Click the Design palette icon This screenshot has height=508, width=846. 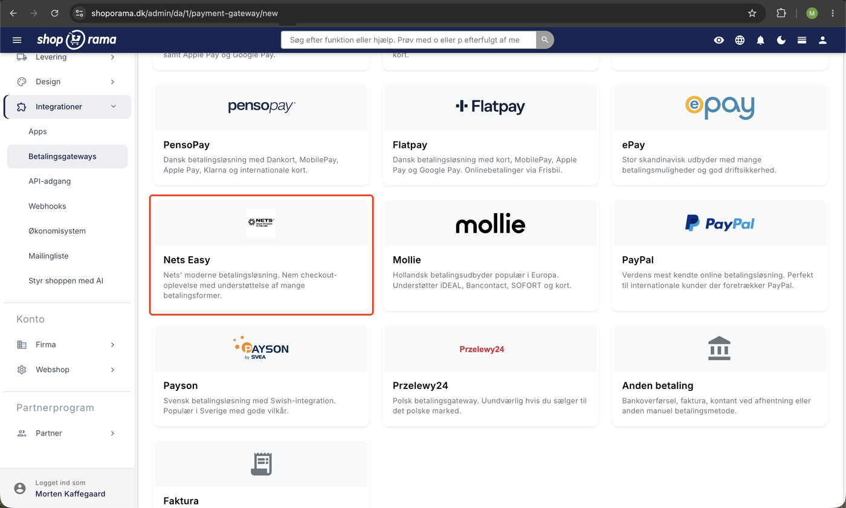point(22,82)
